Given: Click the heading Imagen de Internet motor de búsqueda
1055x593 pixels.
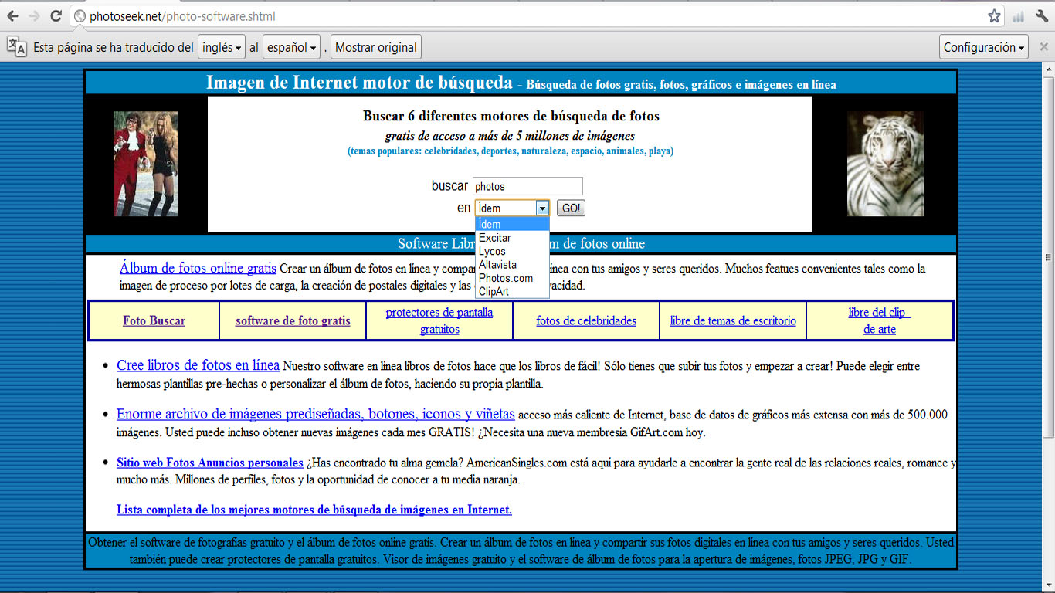Looking at the screenshot, I should click(359, 83).
